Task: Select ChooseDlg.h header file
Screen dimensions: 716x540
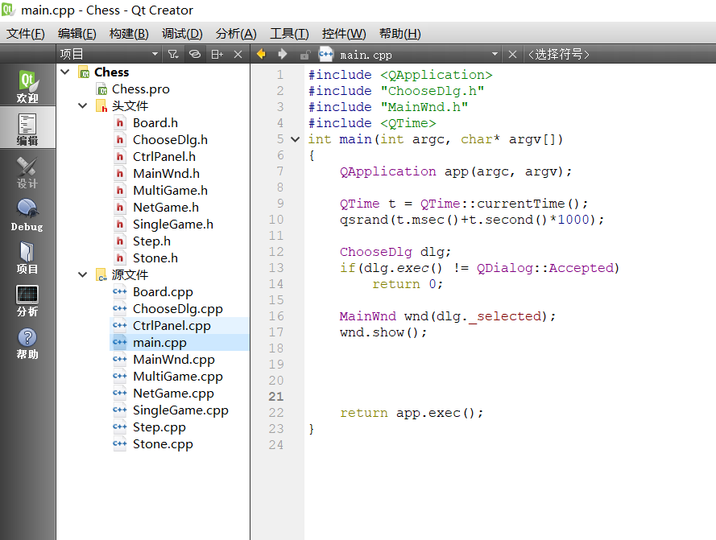Action: click(x=170, y=140)
